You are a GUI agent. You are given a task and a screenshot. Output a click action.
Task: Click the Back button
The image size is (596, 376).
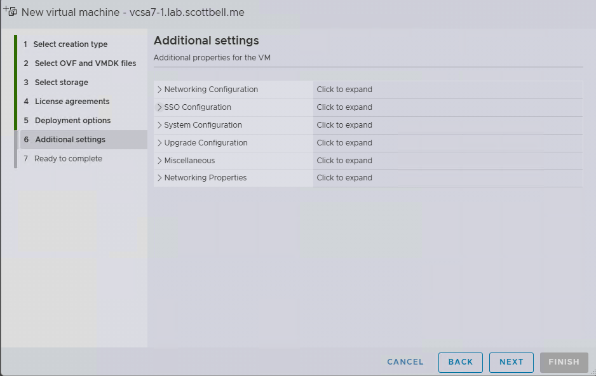[460, 362]
